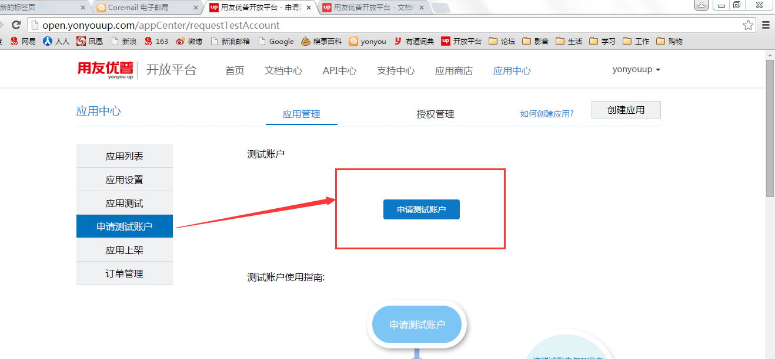Open the 微博 bookmark
This screenshot has height=359, width=775.
tap(189, 41)
